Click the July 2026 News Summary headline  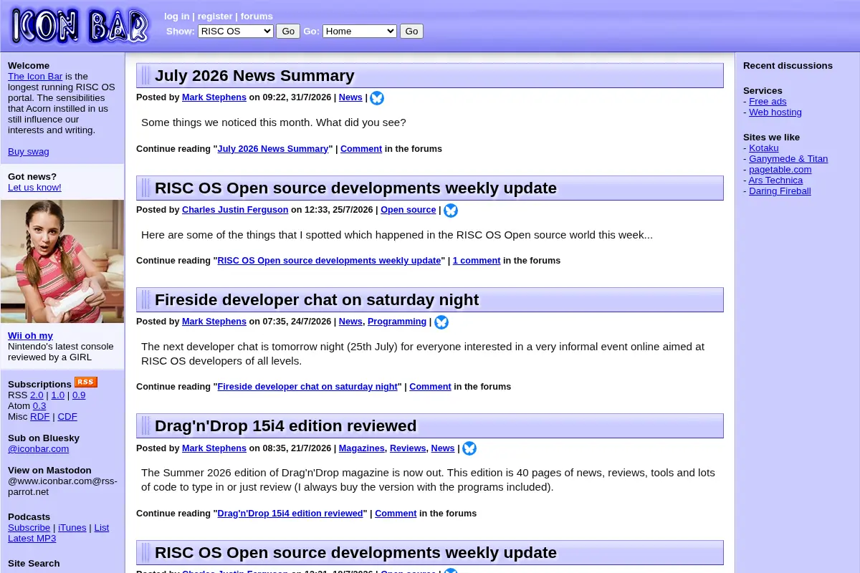pos(254,75)
